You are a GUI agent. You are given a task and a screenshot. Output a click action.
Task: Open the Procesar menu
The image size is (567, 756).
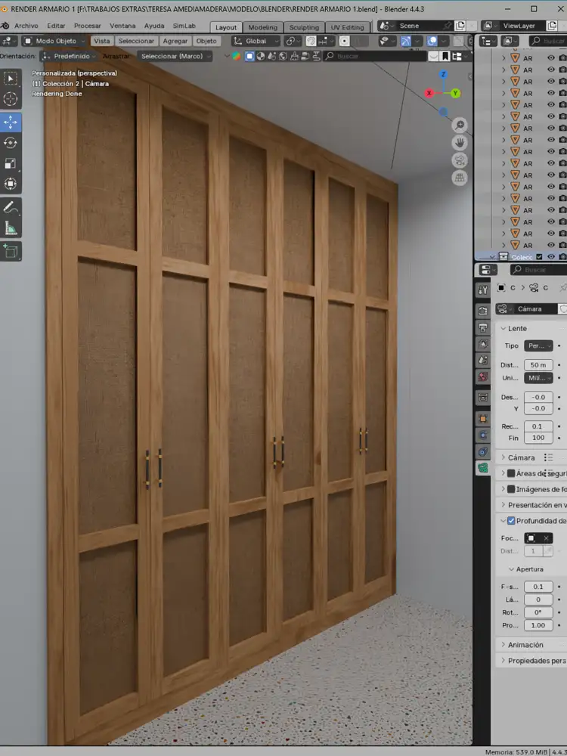point(87,26)
